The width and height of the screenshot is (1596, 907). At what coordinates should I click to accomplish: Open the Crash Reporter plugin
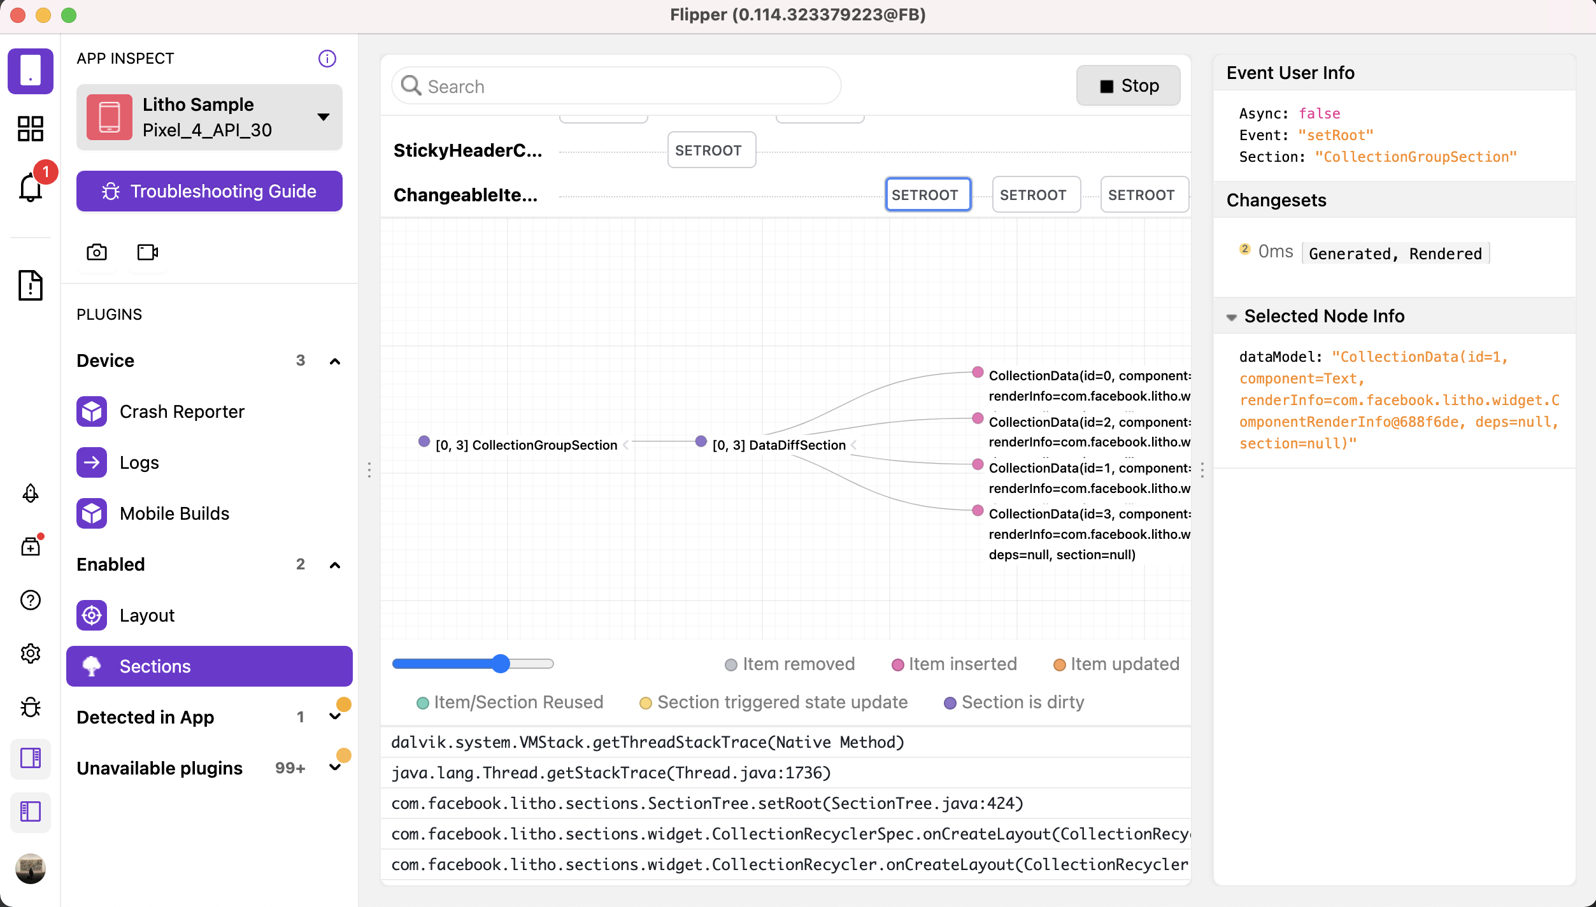(x=182, y=411)
